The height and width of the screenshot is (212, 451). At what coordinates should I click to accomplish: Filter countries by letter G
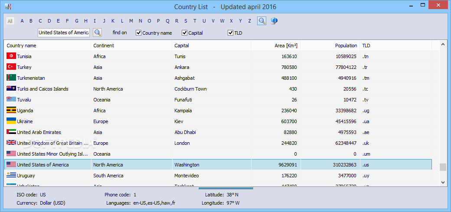coord(76,21)
